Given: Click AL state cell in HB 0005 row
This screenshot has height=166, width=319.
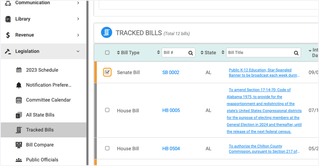Looking at the screenshot, I should [208, 111].
